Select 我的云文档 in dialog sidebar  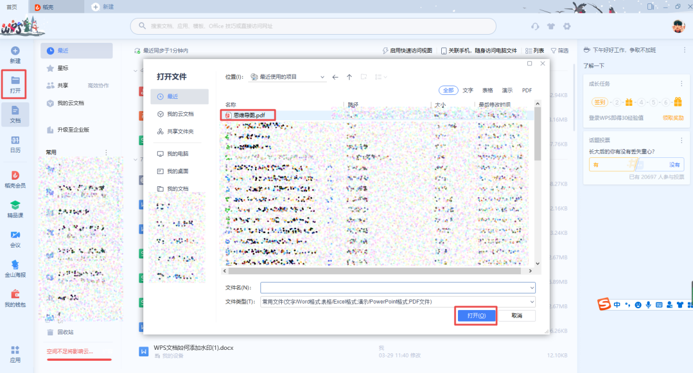click(x=180, y=114)
